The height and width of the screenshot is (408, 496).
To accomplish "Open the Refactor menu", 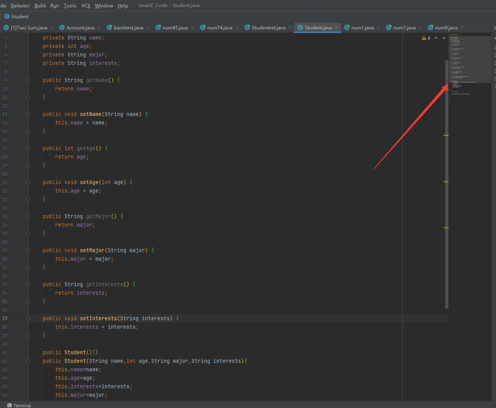I will tap(20, 5).
